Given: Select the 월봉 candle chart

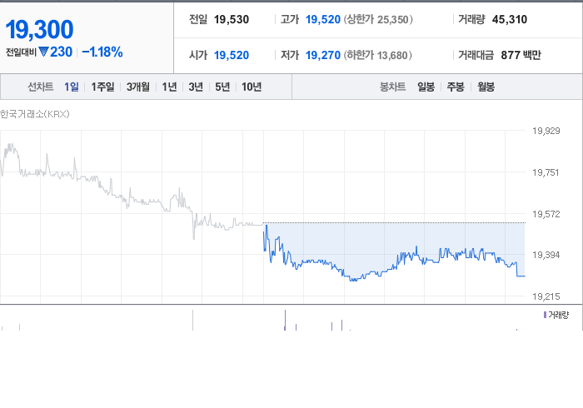Looking at the screenshot, I should pos(486,87).
